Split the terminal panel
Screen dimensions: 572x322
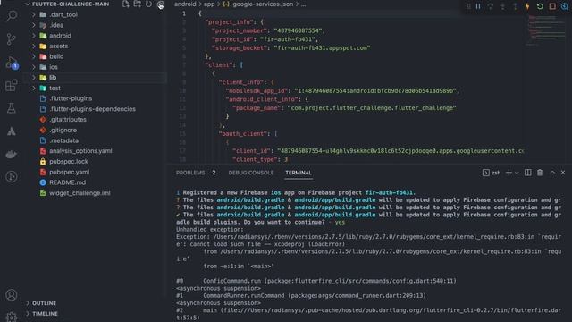(528, 173)
